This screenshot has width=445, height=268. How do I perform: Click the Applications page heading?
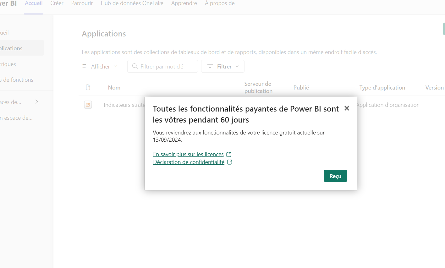(104, 34)
